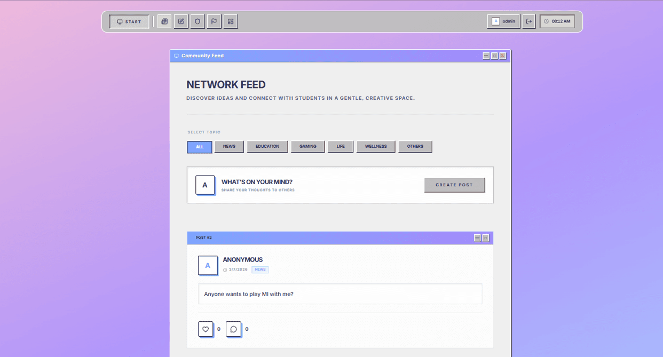This screenshot has width=663, height=357.
Task: Open comments on Post #2
Action: click(233, 329)
